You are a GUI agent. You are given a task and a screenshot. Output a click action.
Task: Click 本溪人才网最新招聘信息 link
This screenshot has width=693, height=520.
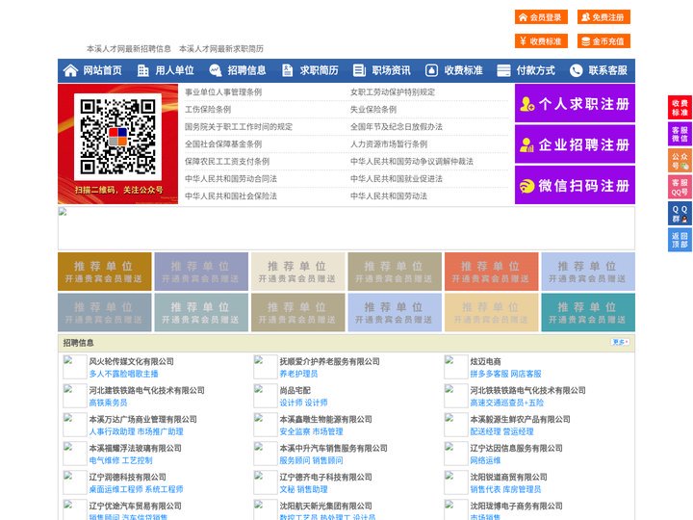129,49
